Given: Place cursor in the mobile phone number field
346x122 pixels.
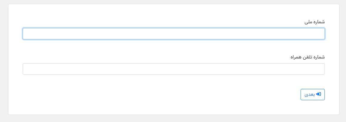Looking at the screenshot, I should coord(174,69).
